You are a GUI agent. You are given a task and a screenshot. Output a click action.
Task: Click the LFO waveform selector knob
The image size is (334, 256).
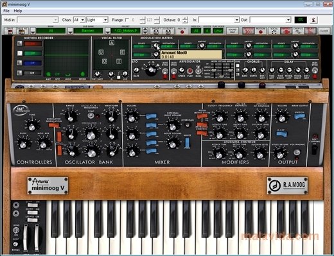[x=152, y=70]
